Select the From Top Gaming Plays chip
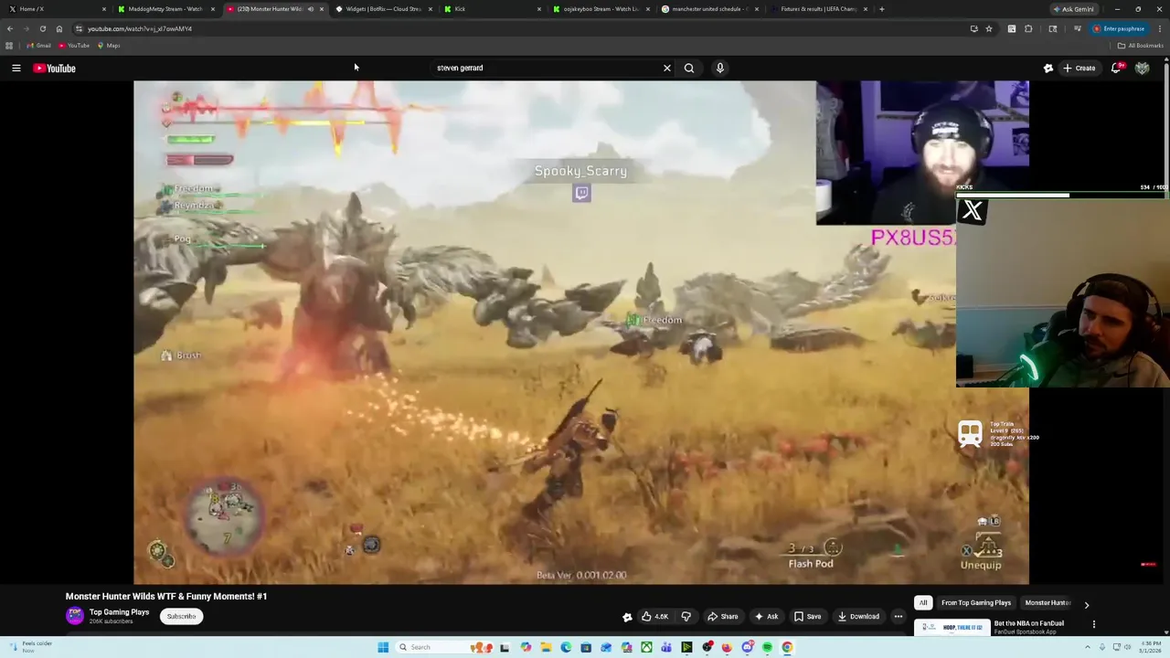 [x=976, y=603]
